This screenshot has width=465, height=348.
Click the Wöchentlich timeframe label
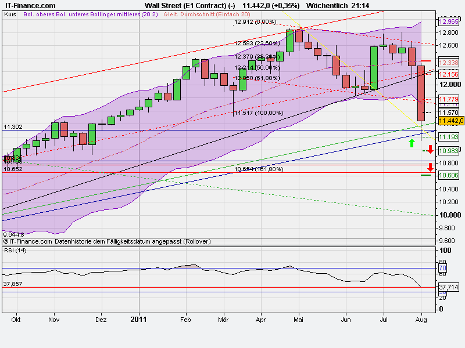(327, 6)
